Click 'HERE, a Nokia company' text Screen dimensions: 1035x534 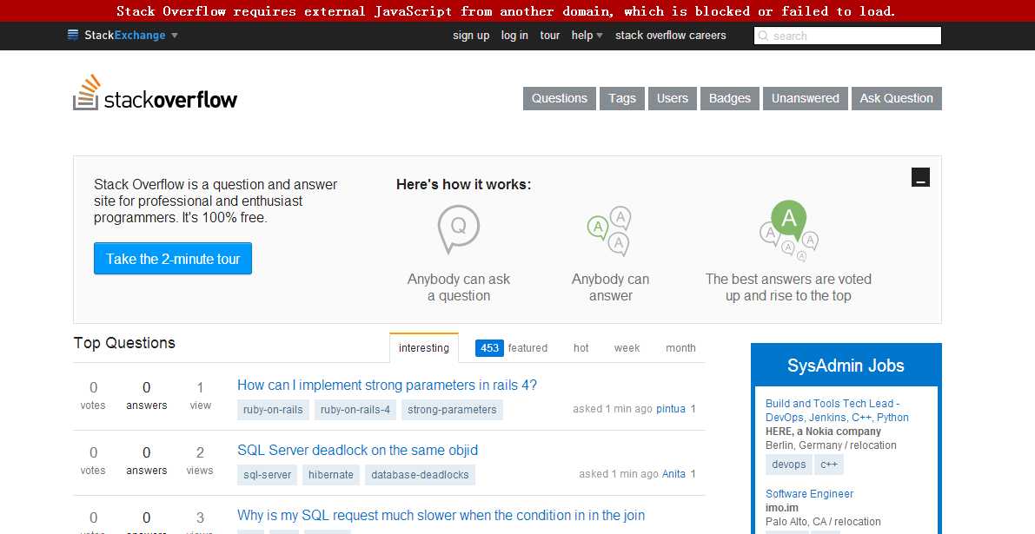click(x=823, y=432)
